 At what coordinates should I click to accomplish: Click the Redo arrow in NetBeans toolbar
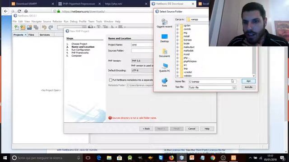[x=51, y=27]
